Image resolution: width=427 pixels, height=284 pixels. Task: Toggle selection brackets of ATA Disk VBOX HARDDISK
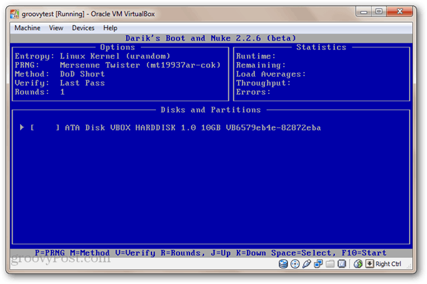pos(45,127)
